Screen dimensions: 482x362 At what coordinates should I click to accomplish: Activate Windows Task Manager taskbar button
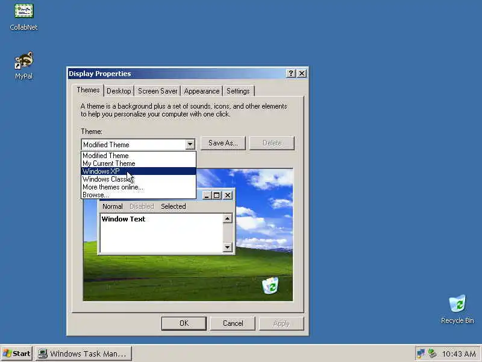pos(84,354)
